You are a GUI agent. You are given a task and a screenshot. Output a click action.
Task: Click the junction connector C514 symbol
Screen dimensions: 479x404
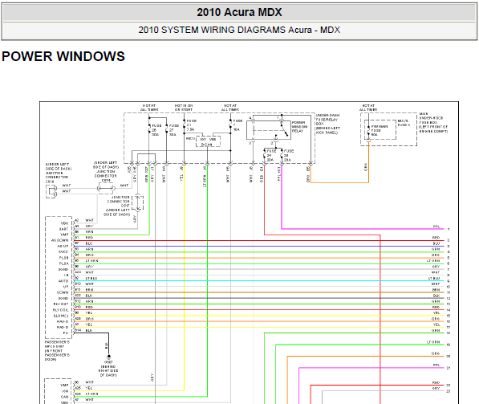point(106,189)
